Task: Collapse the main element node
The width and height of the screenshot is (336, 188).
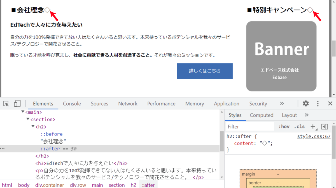Action: pos(23,112)
